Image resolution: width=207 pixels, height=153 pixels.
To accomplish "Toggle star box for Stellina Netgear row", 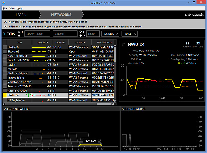I will tap(5, 73).
